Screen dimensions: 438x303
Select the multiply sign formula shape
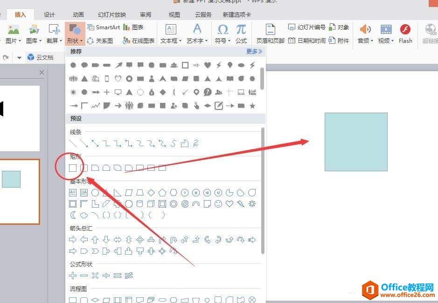click(x=95, y=276)
